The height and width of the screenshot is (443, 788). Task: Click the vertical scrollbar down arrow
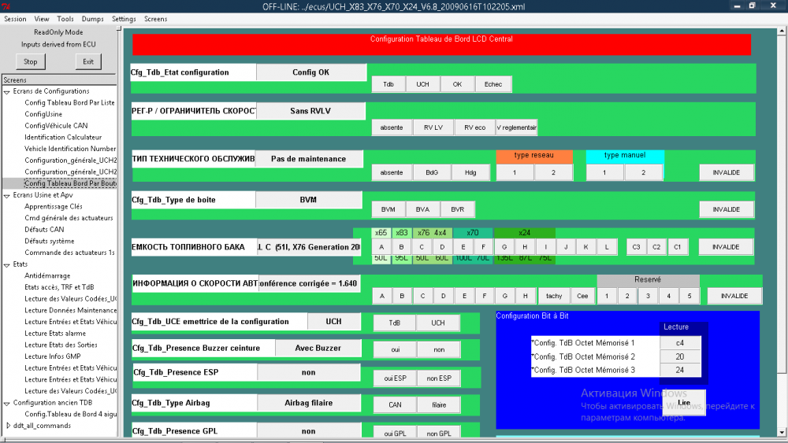click(x=782, y=432)
